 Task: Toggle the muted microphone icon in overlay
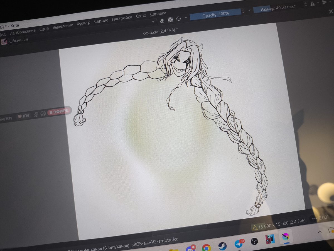[x=36, y=114]
